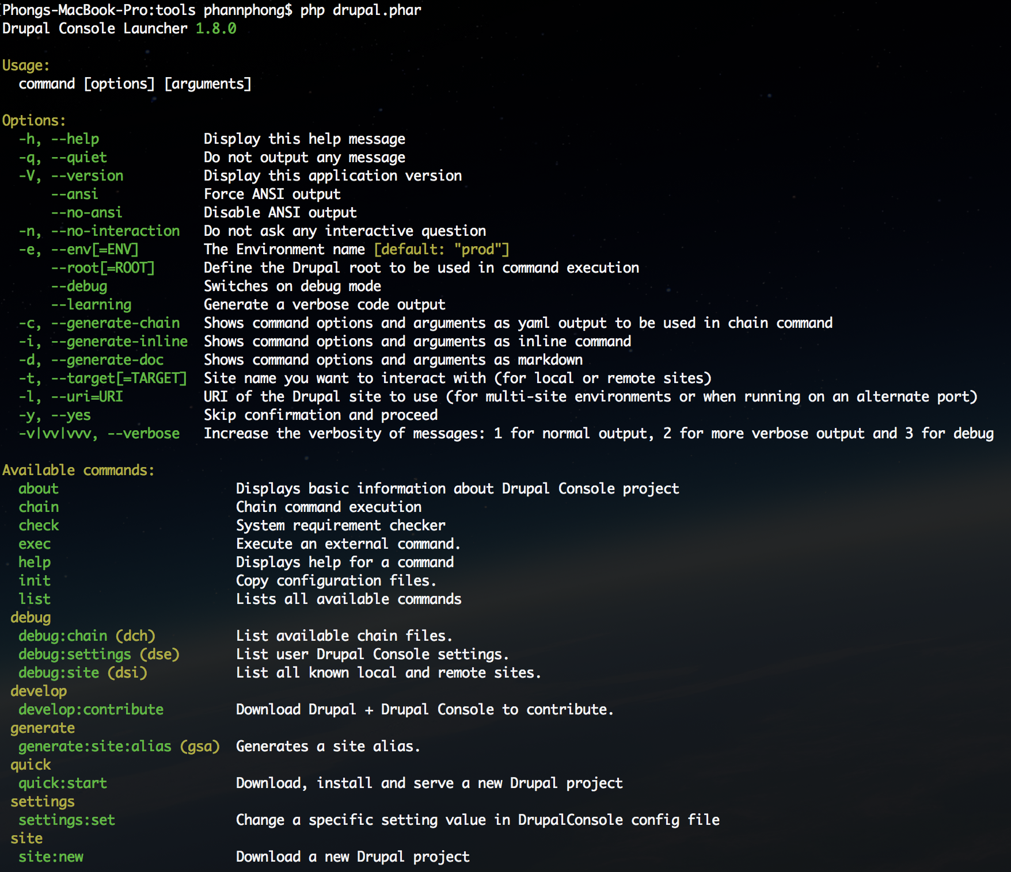Click the 'develop:contribute' command

point(91,710)
